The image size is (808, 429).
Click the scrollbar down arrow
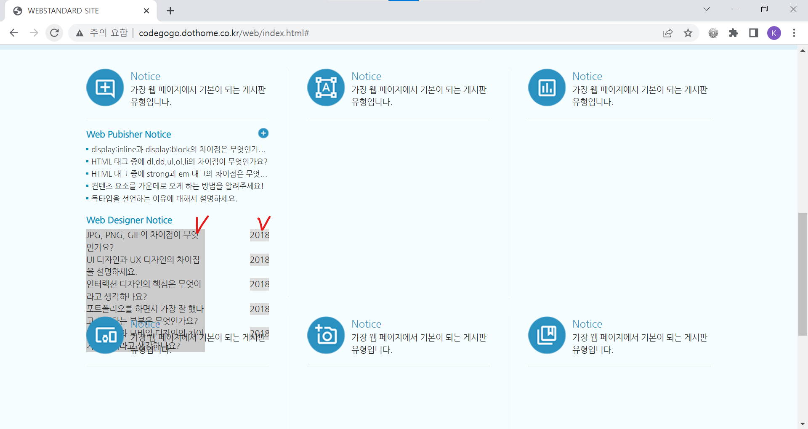803,424
